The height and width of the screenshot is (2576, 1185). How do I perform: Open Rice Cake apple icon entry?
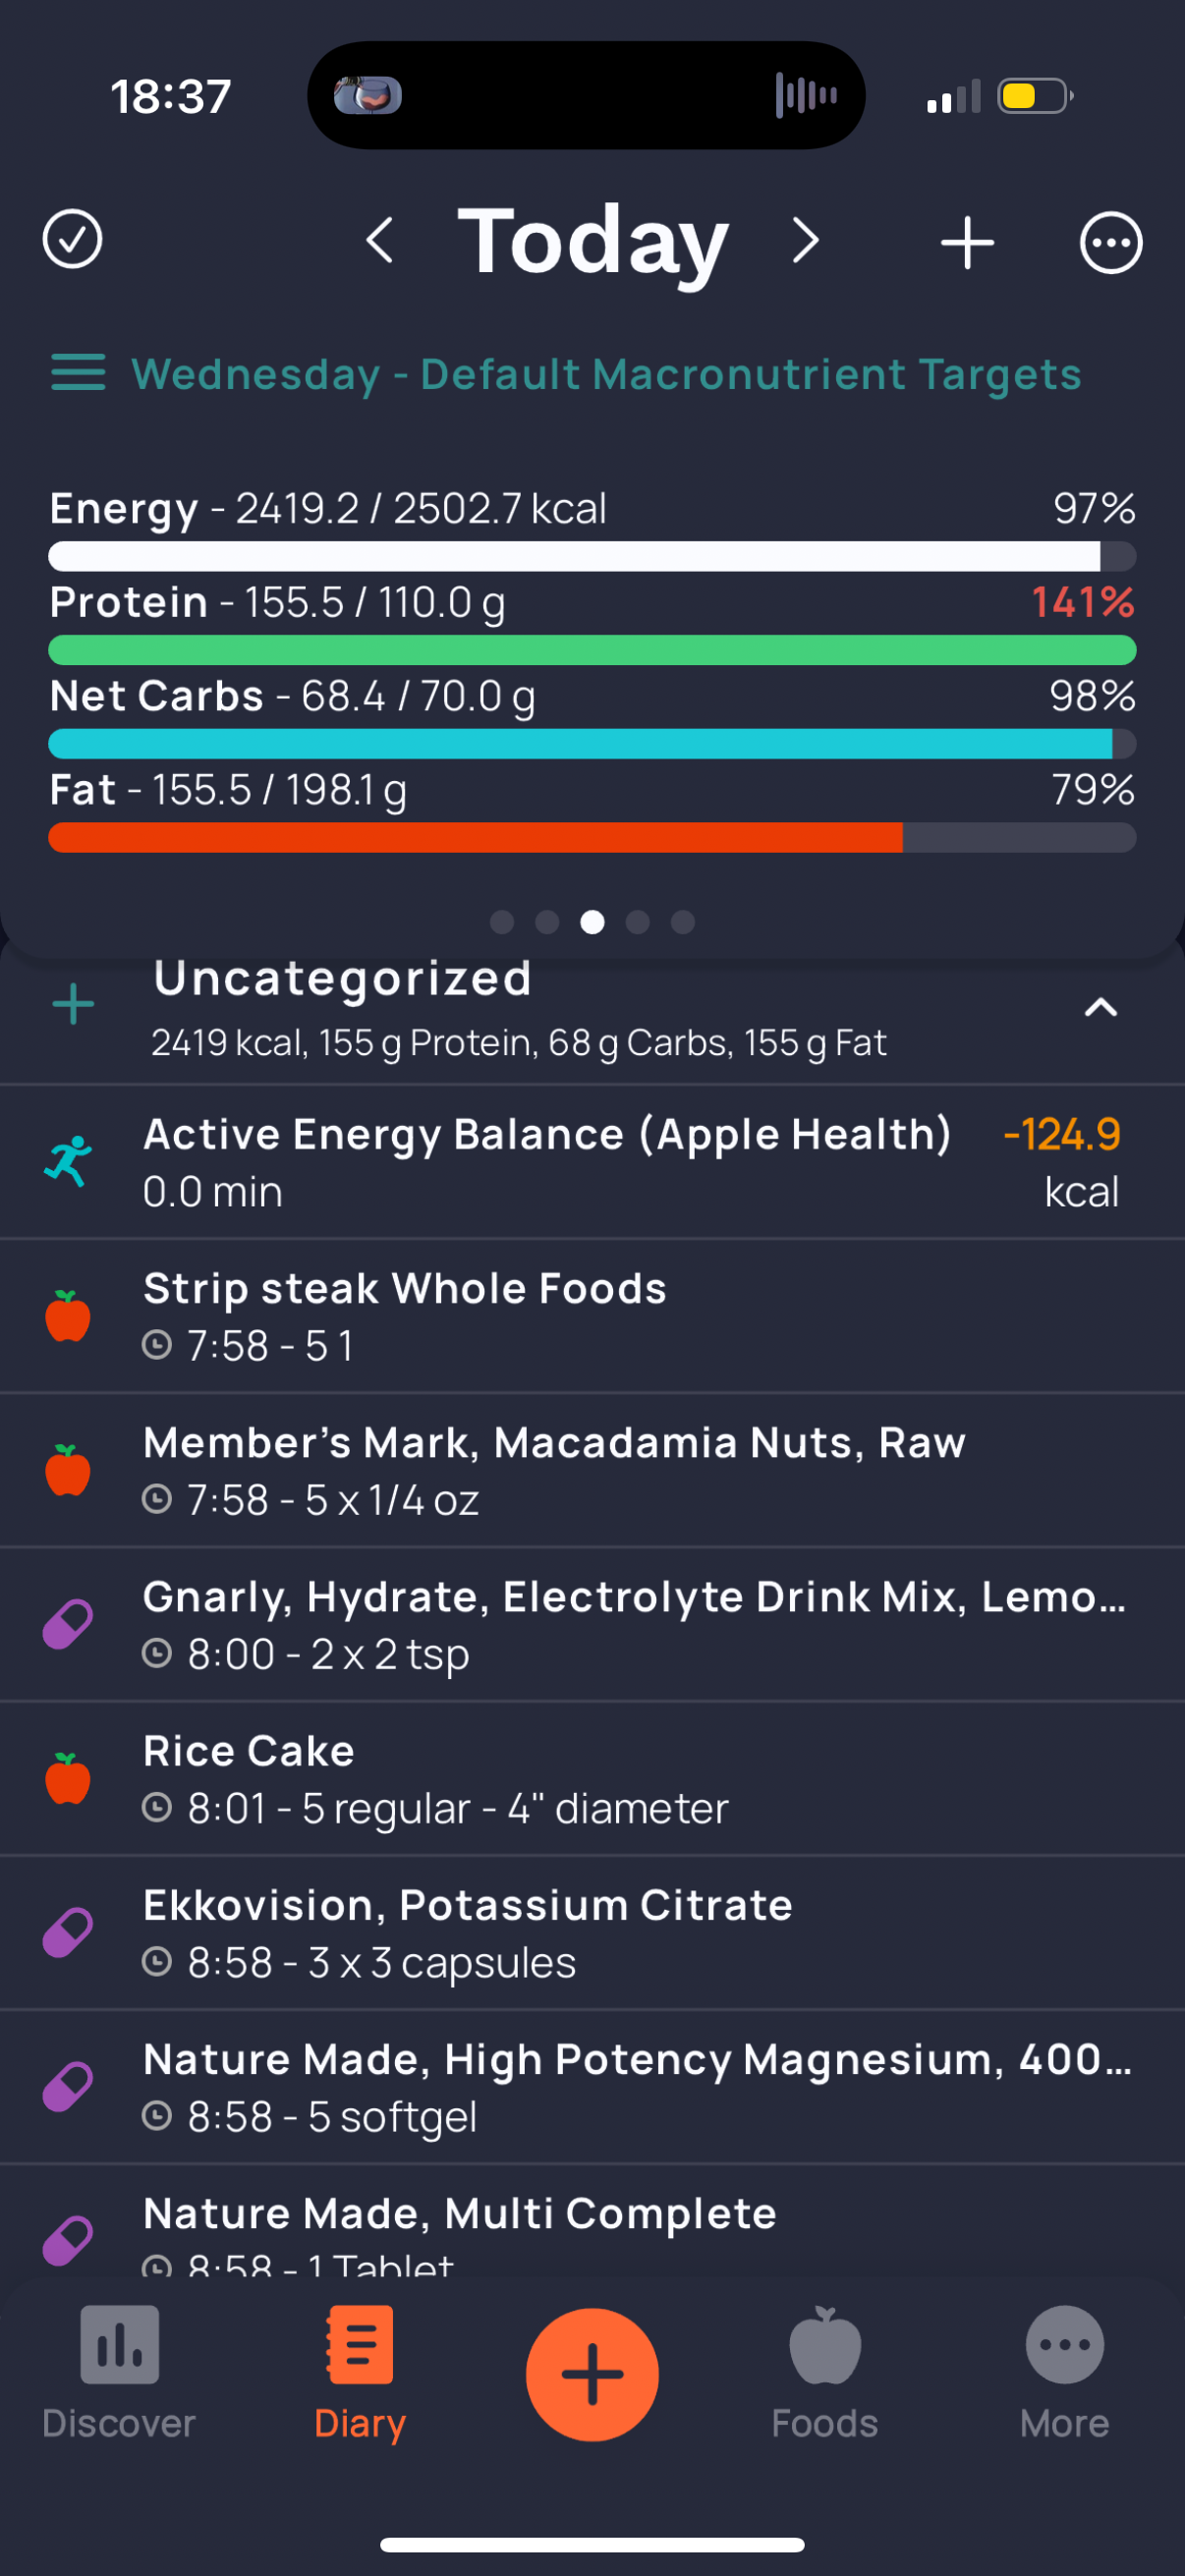(x=592, y=1778)
